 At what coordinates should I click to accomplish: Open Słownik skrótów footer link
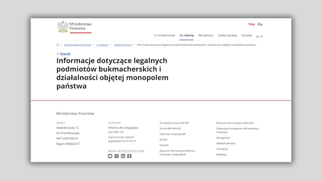[x=226, y=143]
